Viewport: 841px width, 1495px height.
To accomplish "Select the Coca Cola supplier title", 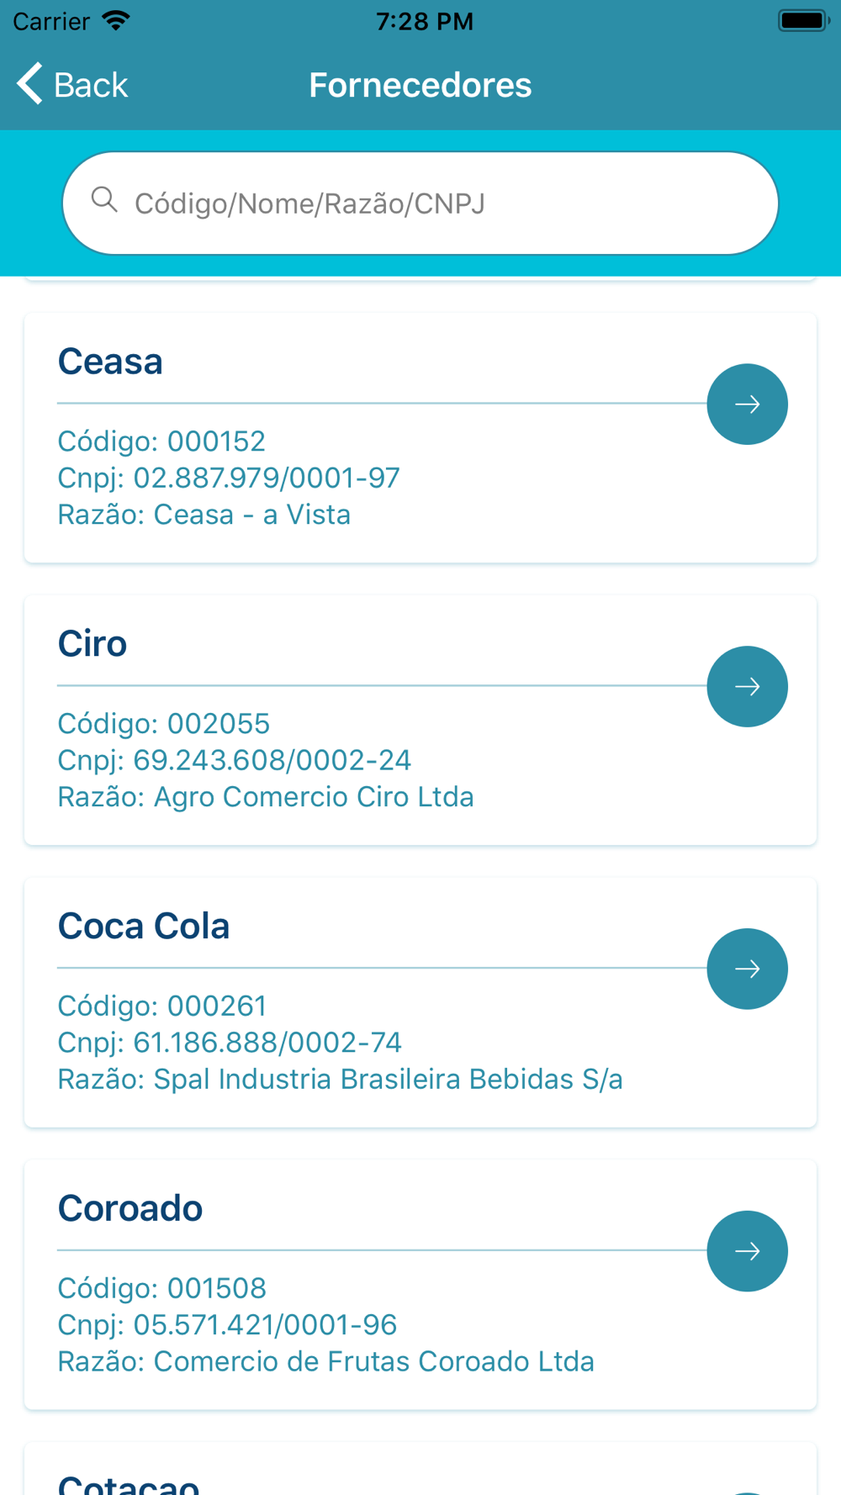I will (144, 926).
